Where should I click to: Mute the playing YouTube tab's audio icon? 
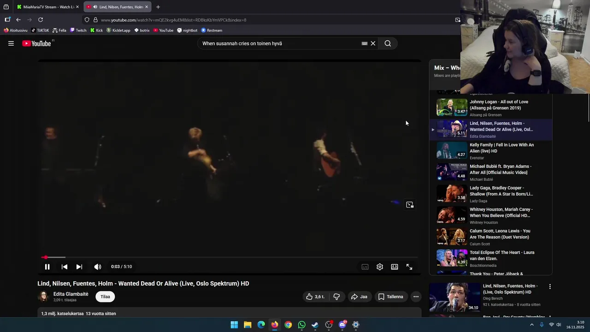(95, 7)
